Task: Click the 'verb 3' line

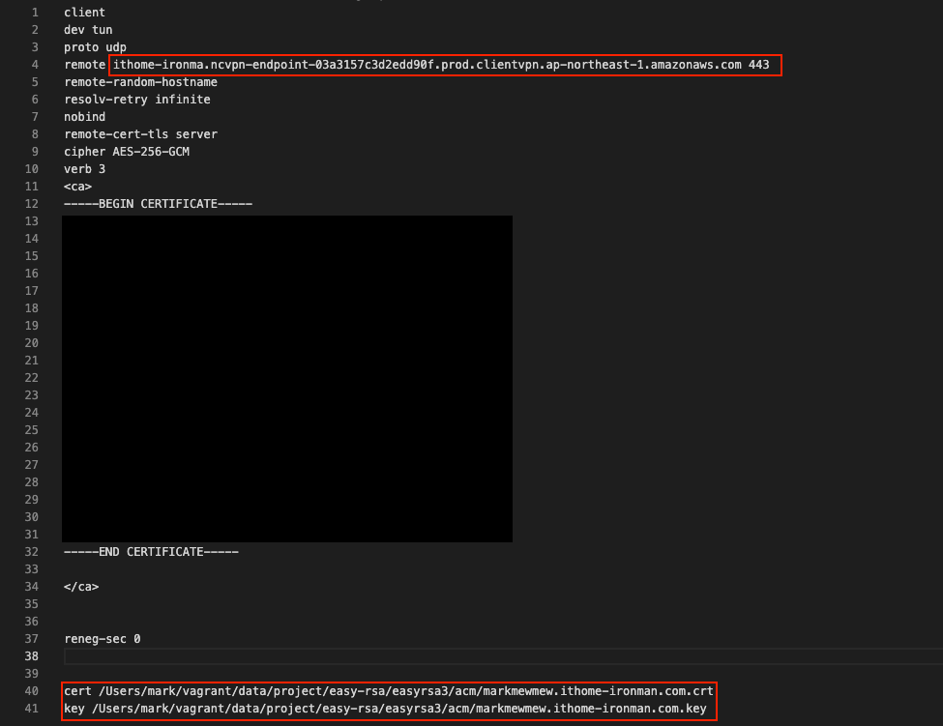Action: (x=84, y=169)
